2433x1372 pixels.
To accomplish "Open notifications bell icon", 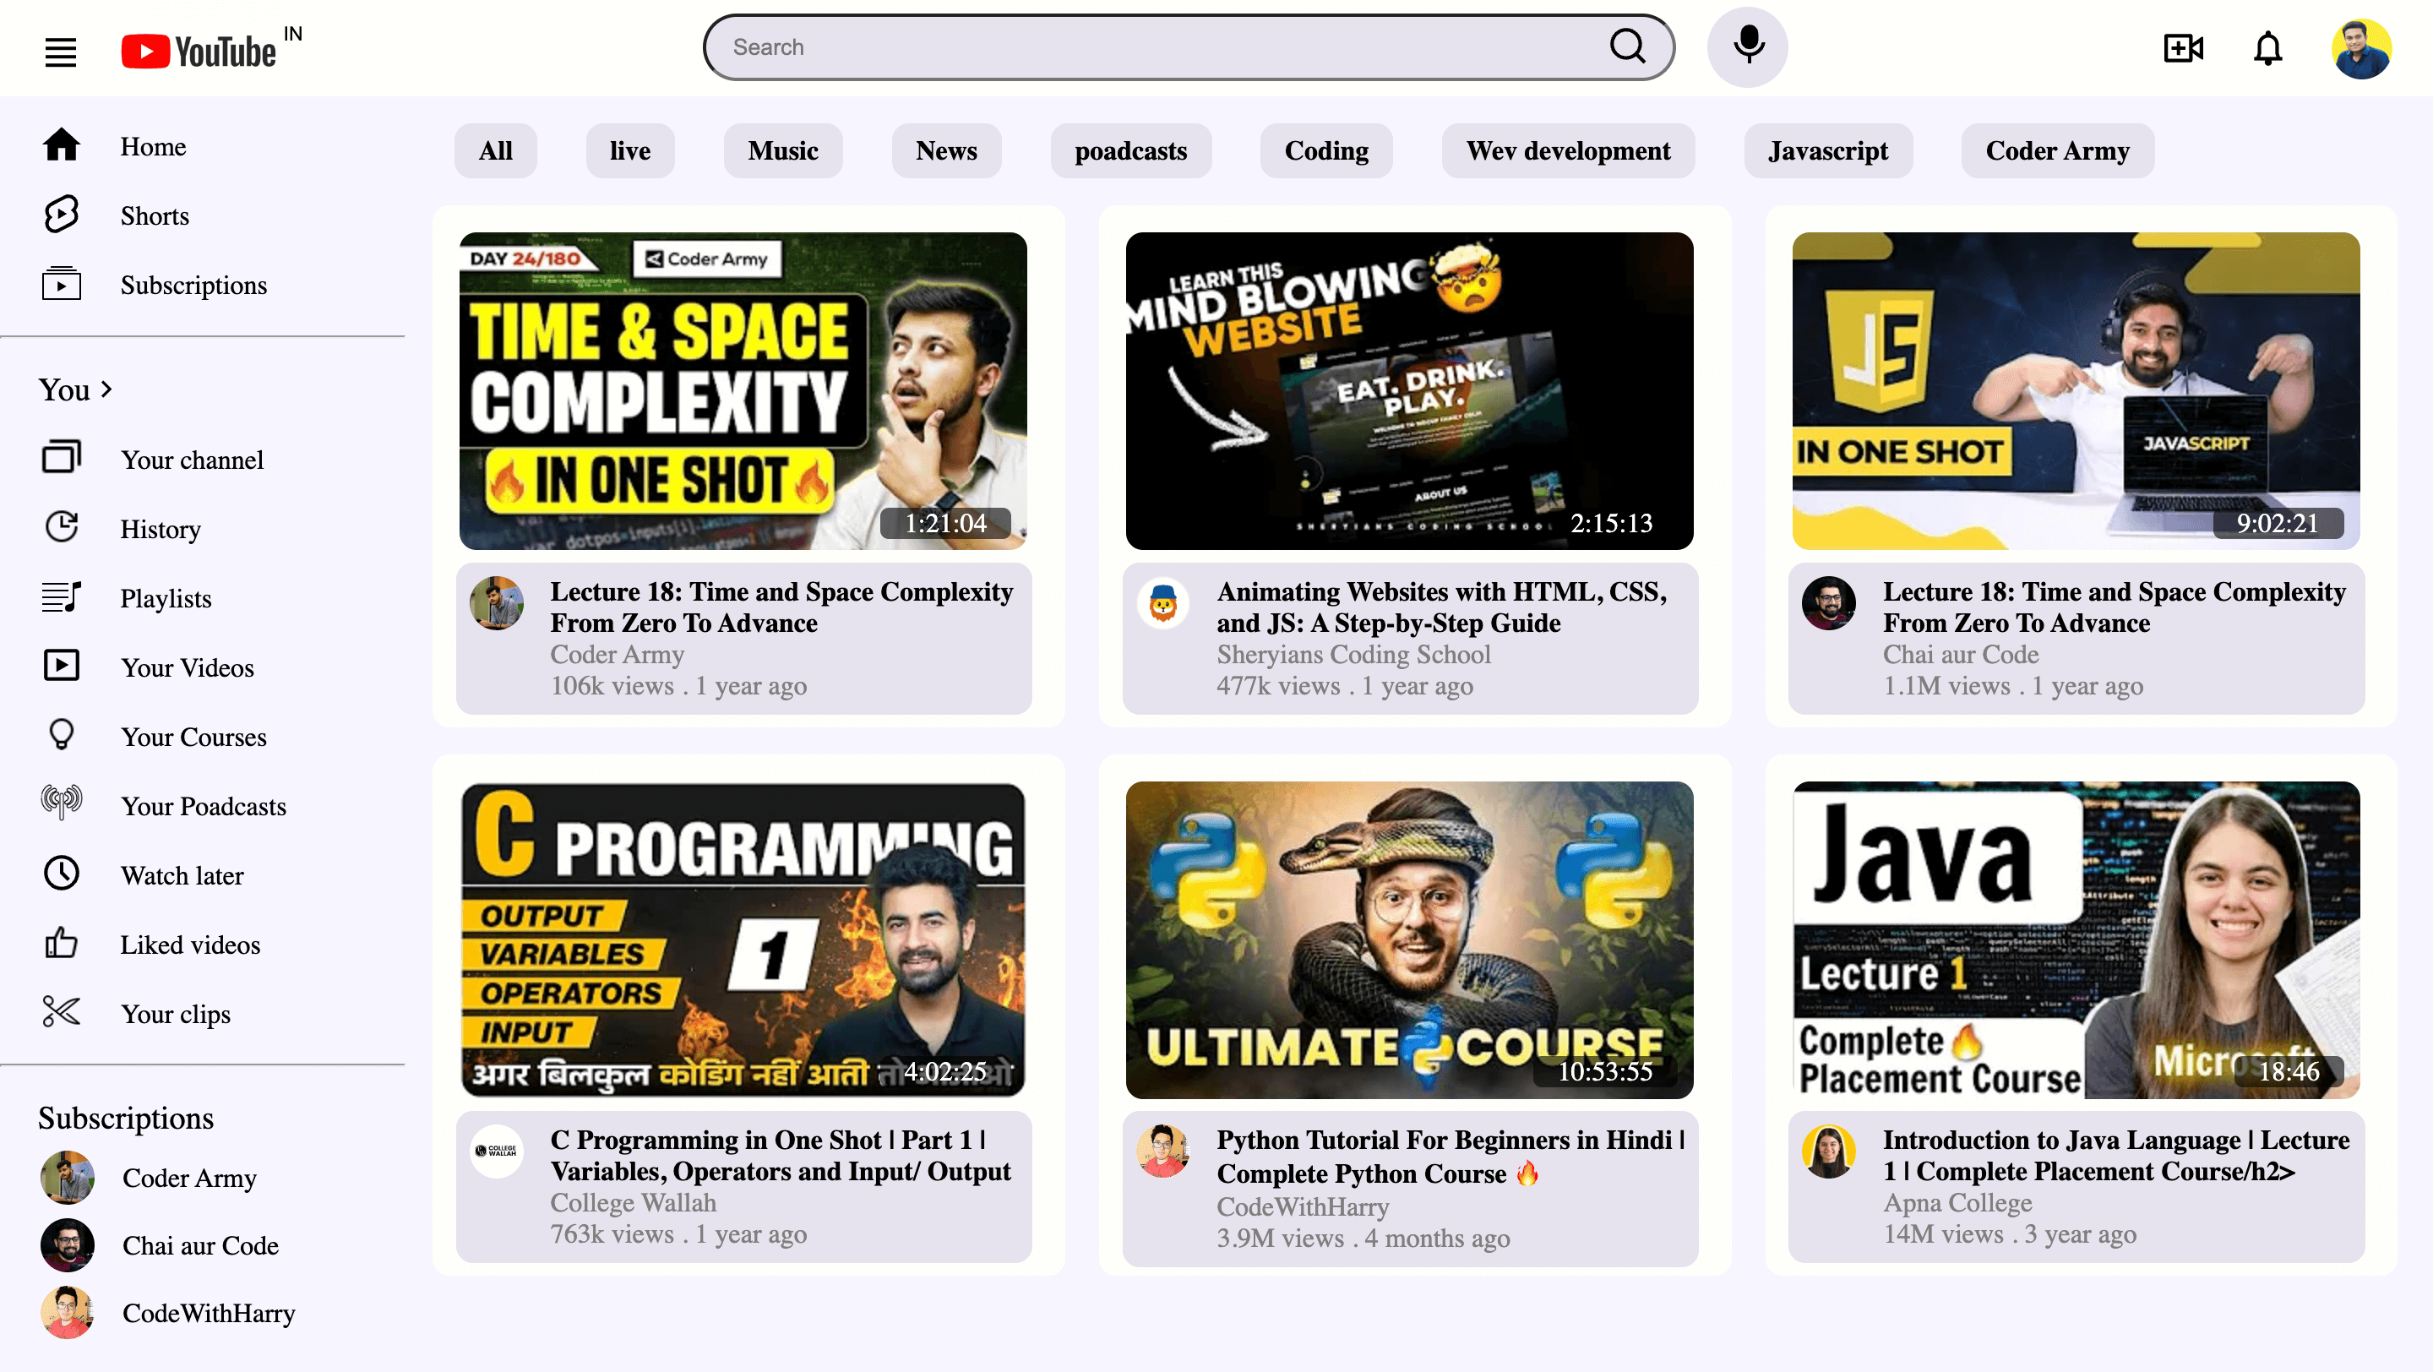I will point(2267,47).
